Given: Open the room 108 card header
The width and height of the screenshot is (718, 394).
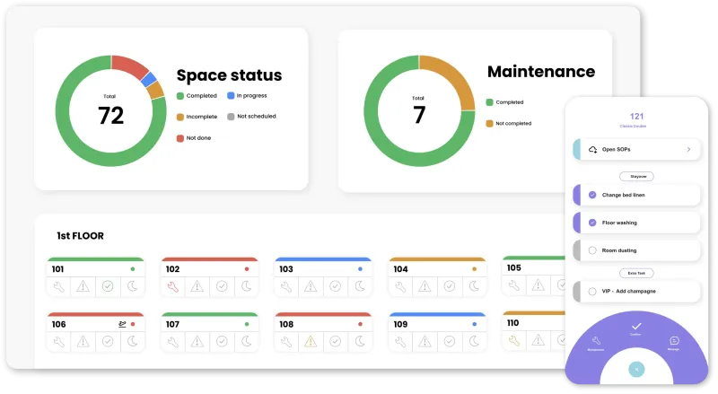Looking at the screenshot, I should [323, 324].
